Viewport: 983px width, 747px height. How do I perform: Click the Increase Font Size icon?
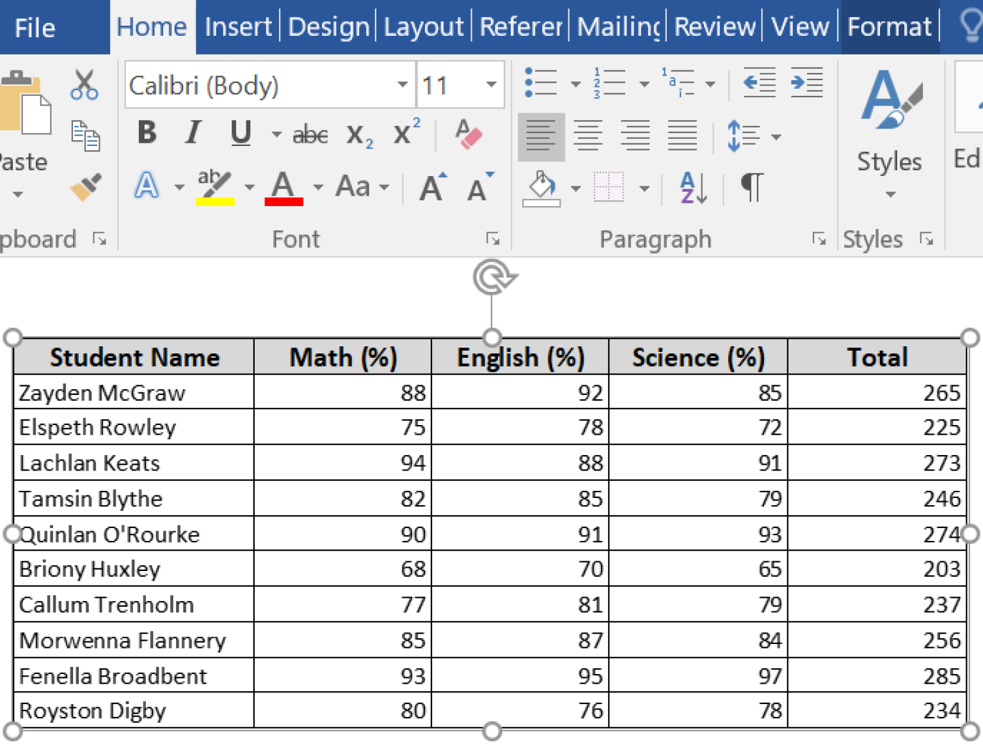433,186
